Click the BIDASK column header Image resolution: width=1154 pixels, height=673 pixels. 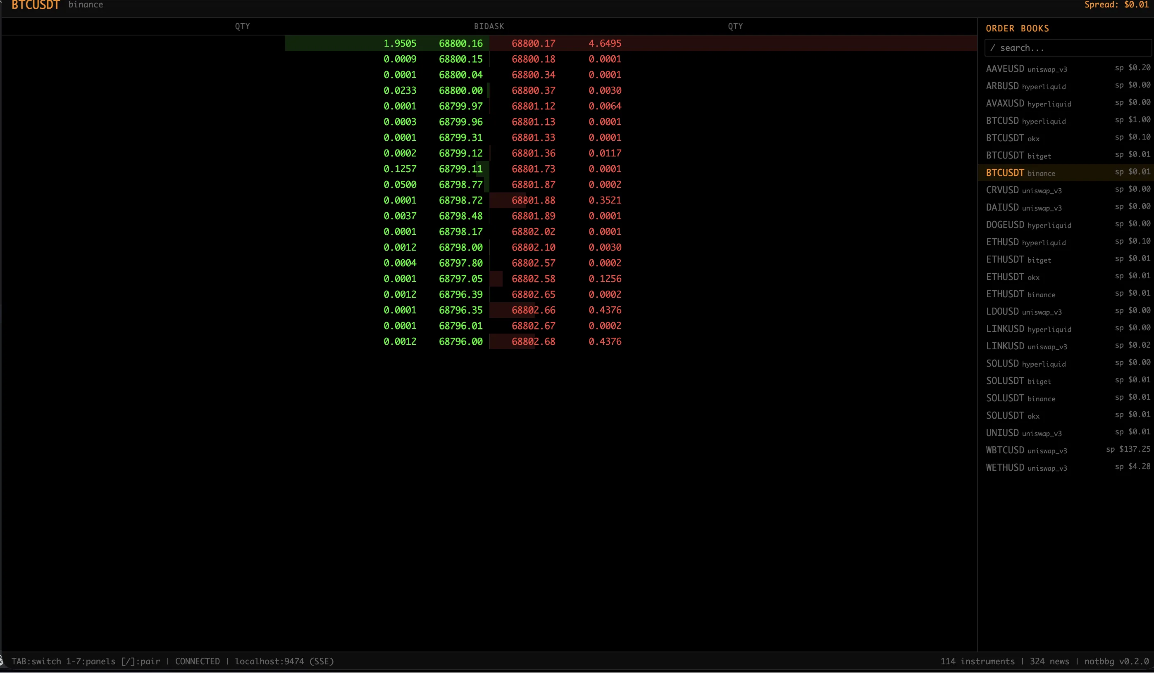489,26
